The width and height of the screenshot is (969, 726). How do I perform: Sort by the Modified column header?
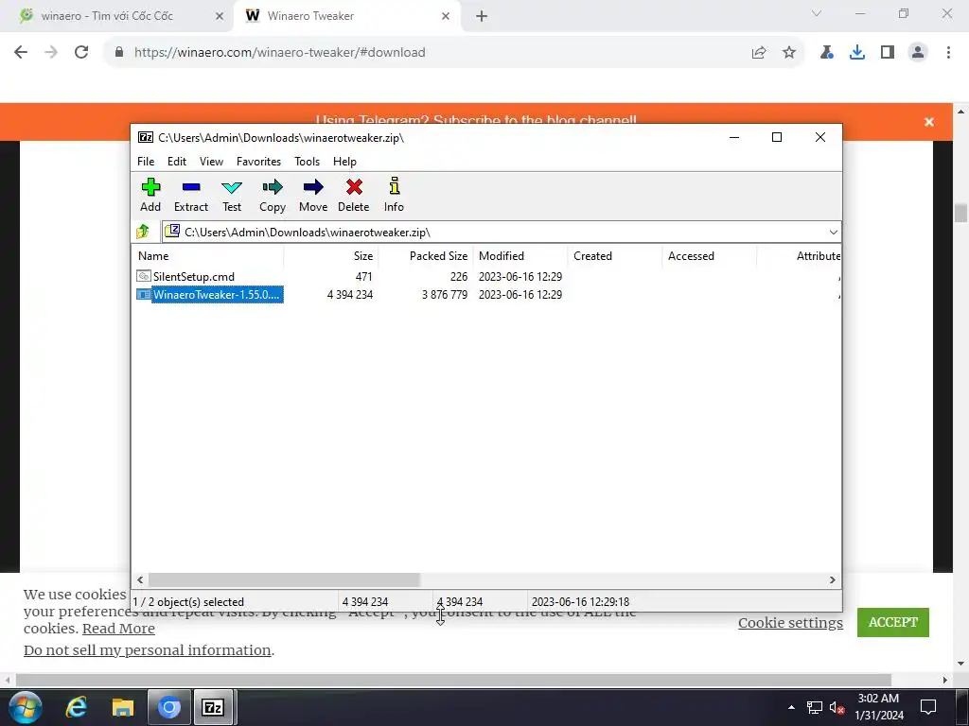tap(520, 255)
